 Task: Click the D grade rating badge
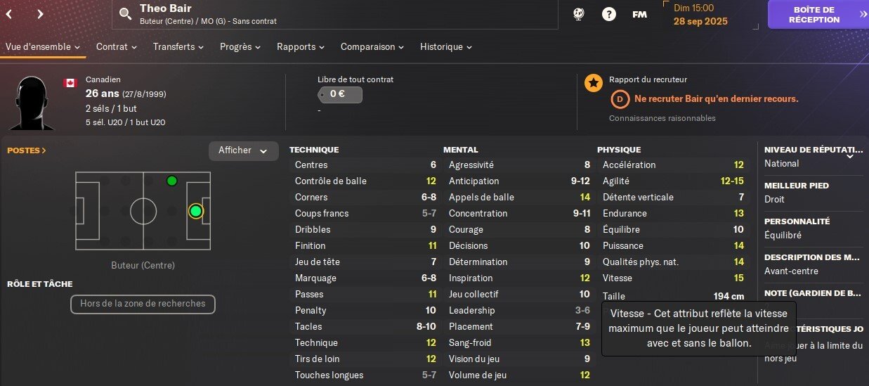pos(620,99)
